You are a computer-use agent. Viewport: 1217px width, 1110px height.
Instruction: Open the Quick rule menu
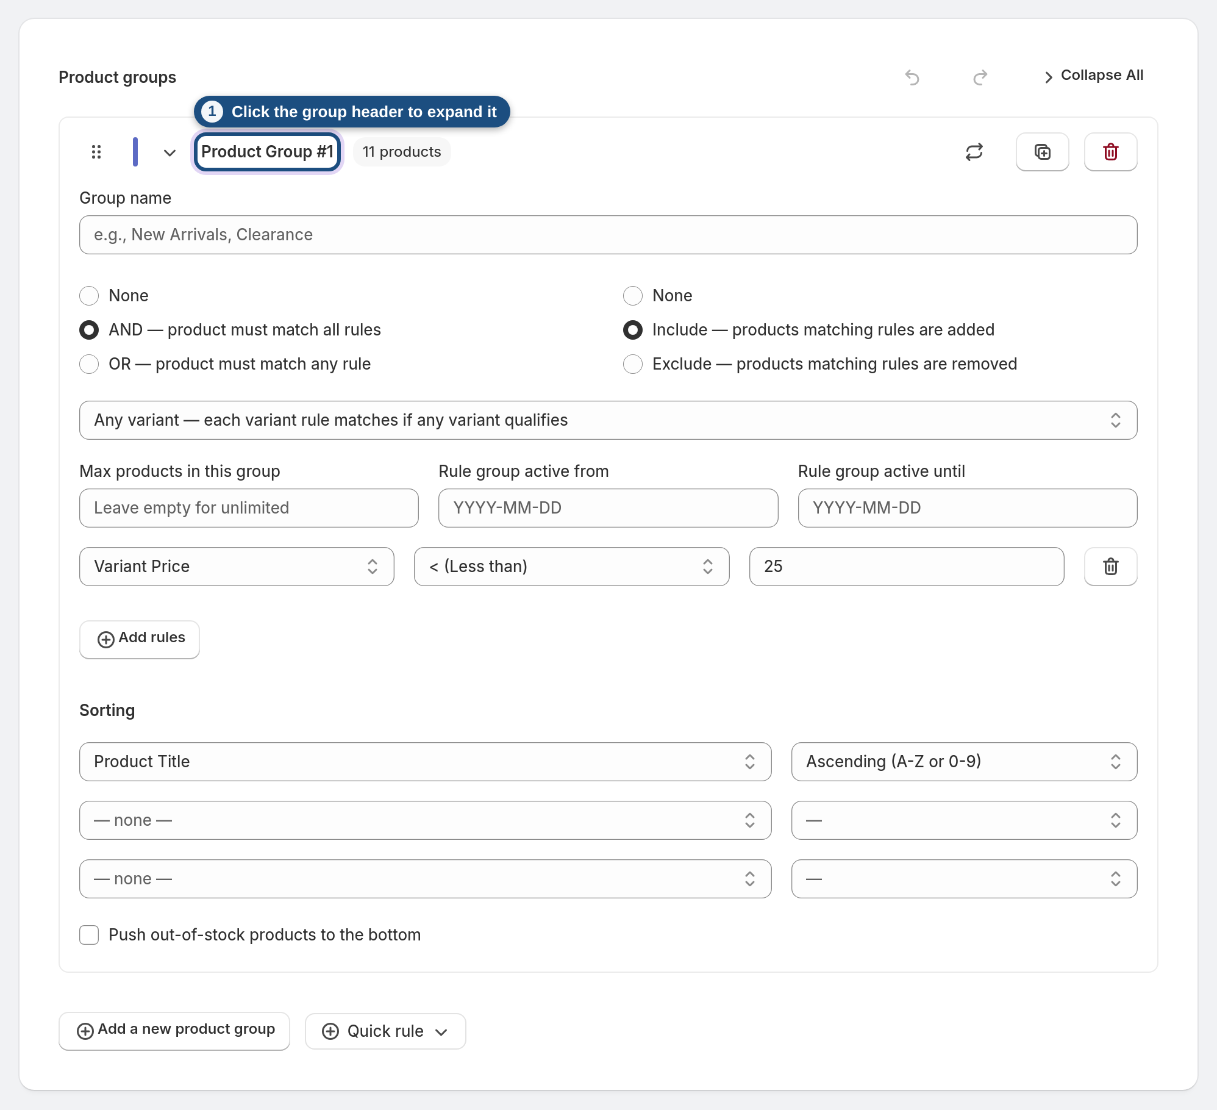click(x=385, y=1031)
